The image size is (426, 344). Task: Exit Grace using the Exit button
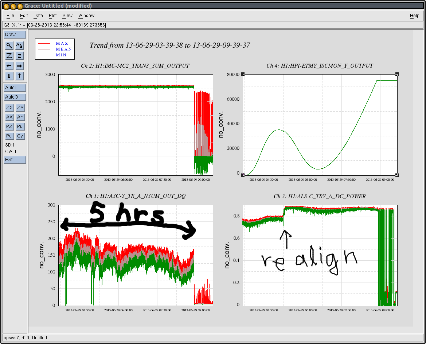coord(15,160)
